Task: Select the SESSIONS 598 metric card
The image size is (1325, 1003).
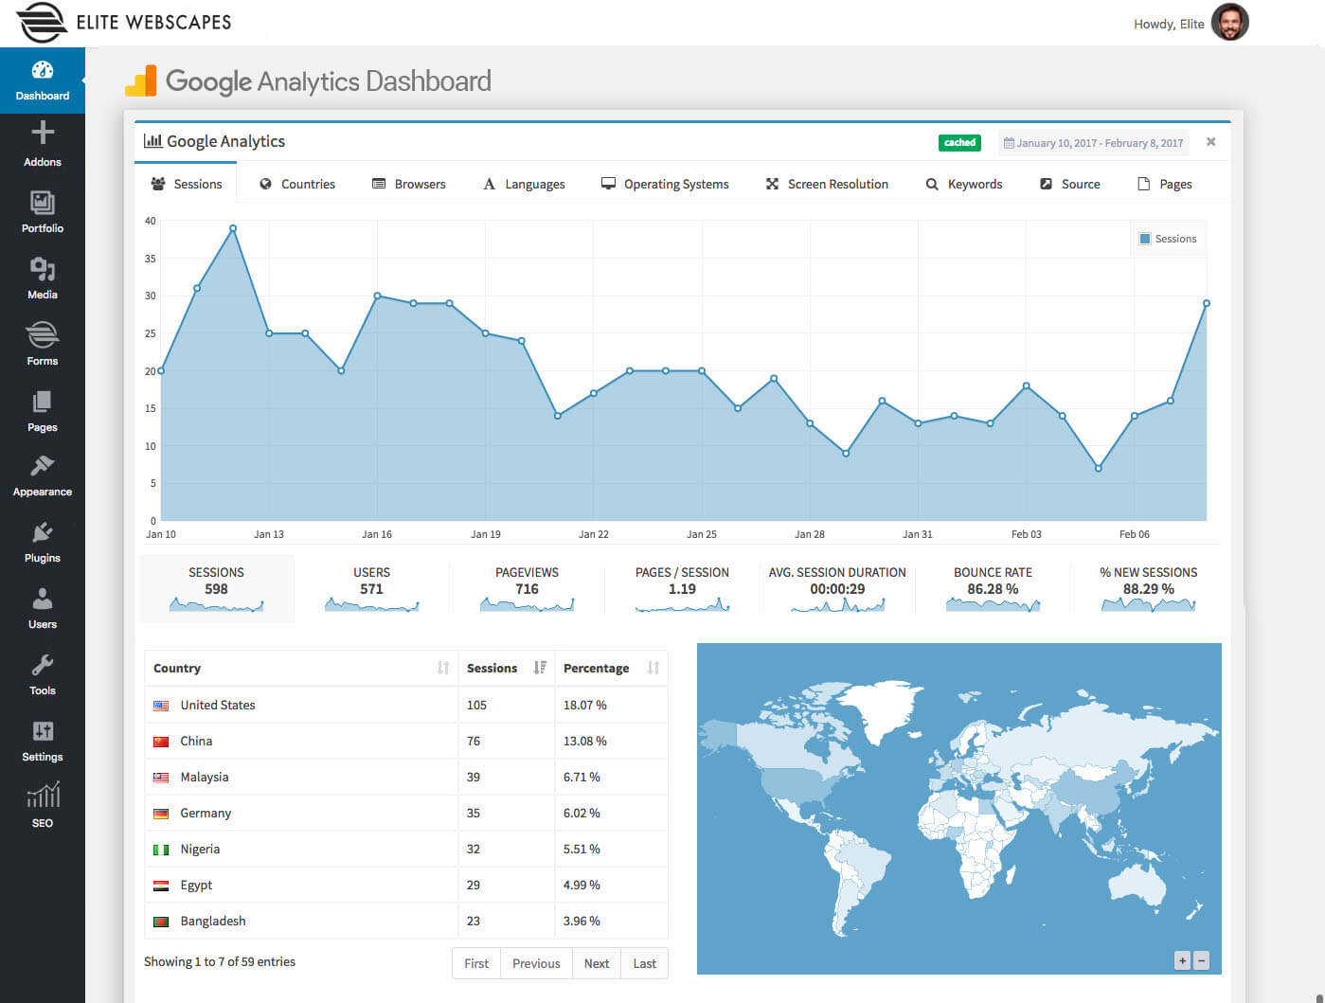Action: click(217, 588)
